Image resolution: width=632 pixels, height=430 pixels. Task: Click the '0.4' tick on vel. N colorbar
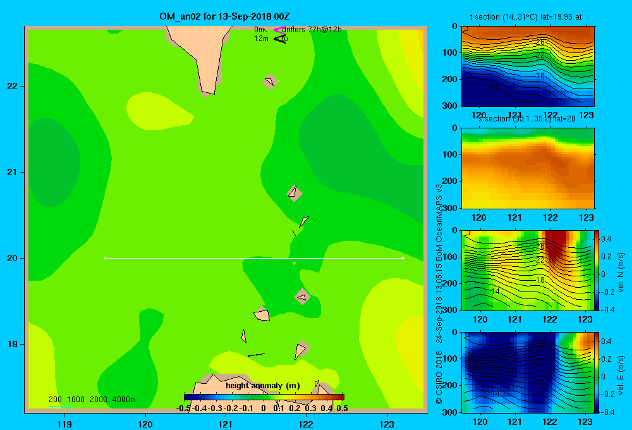tap(606, 239)
